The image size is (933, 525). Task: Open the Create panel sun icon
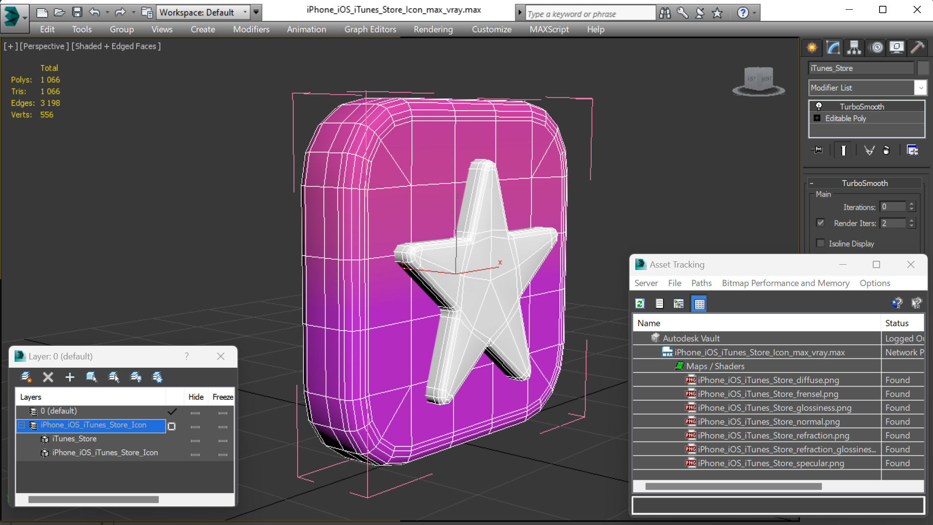(x=812, y=47)
